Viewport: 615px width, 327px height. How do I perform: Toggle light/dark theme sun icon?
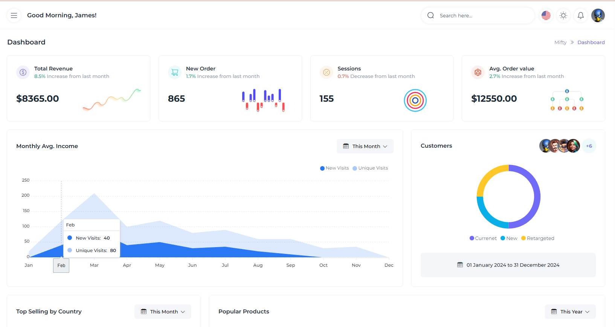[x=563, y=15]
